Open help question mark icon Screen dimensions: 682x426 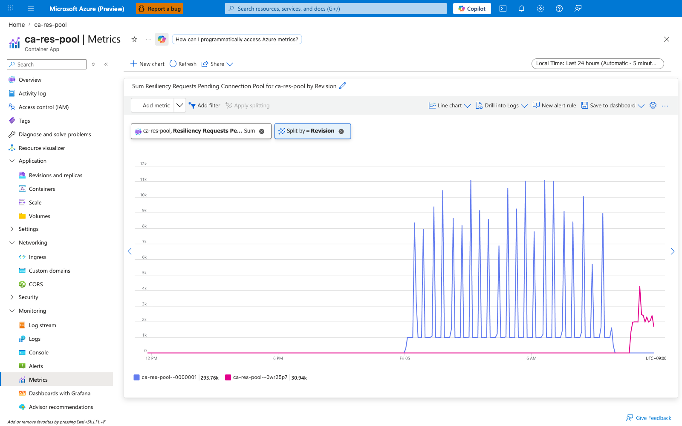click(559, 9)
